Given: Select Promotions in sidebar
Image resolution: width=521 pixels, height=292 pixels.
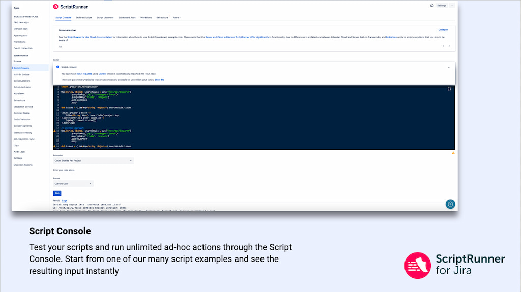Looking at the screenshot, I should (x=20, y=42).
